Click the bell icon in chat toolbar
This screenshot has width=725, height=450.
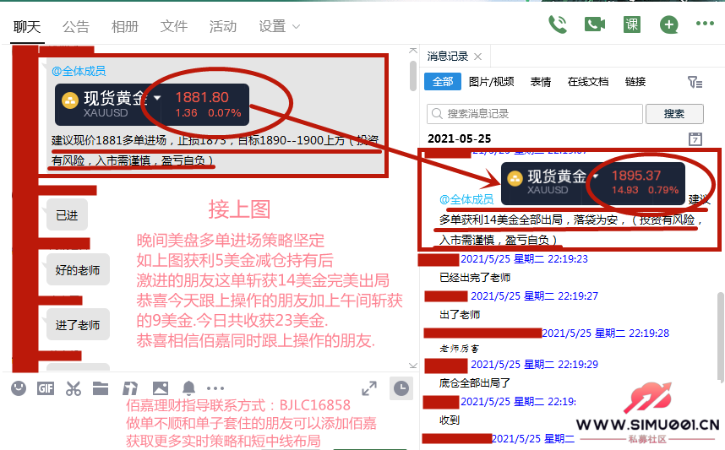tap(188, 388)
